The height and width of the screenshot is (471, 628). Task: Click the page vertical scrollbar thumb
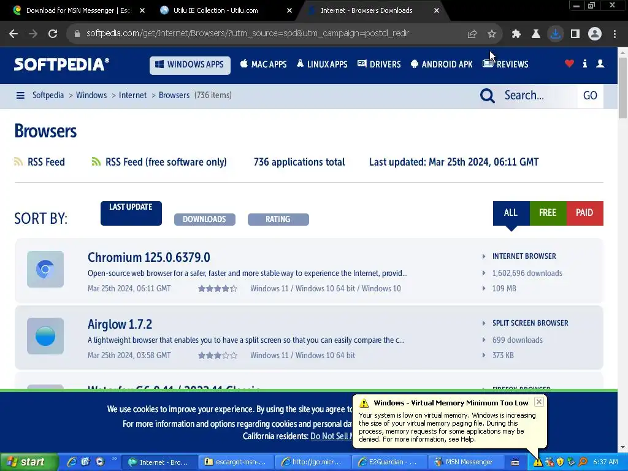(622, 88)
